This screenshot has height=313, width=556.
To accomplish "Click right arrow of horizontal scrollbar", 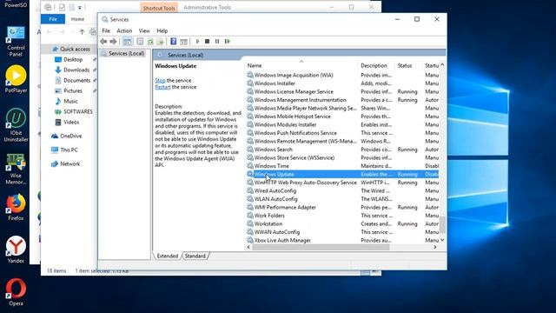I will (x=435, y=247).
